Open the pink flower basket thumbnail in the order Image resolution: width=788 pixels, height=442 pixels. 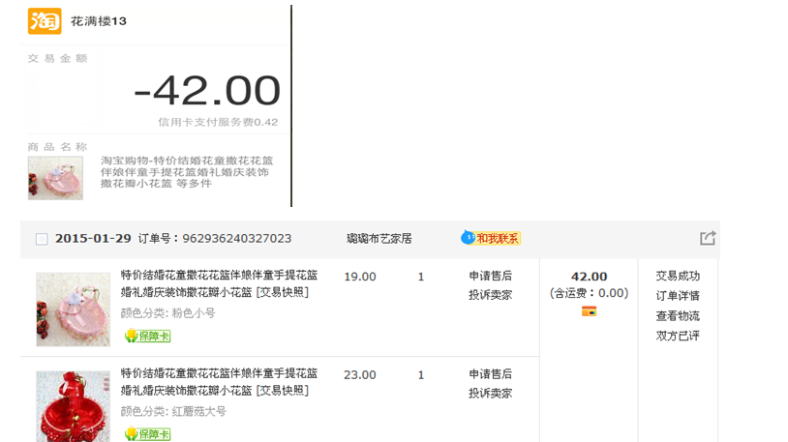[x=73, y=309]
